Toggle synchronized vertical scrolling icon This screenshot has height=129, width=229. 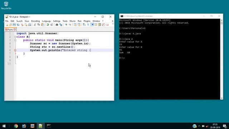coord(75,25)
